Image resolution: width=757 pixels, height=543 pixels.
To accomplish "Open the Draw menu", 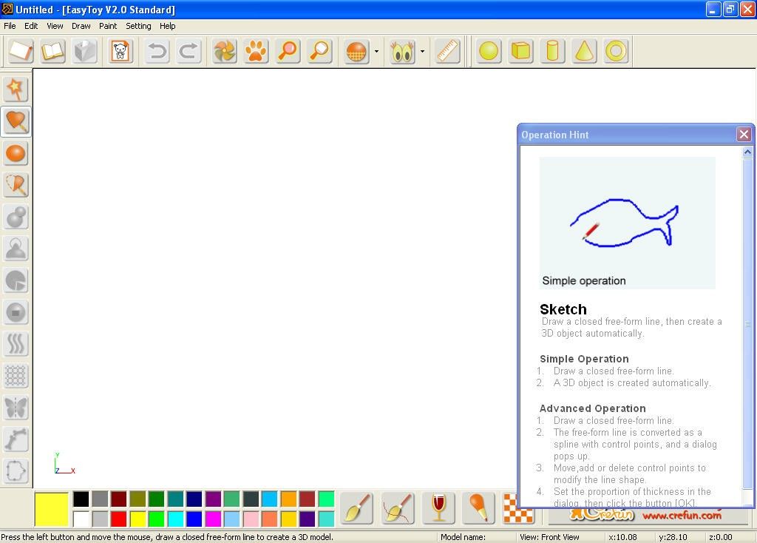I will [81, 26].
